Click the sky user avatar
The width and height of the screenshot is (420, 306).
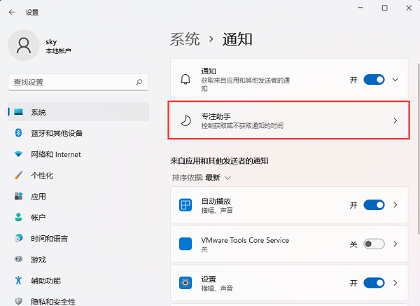[x=24, y=46]
